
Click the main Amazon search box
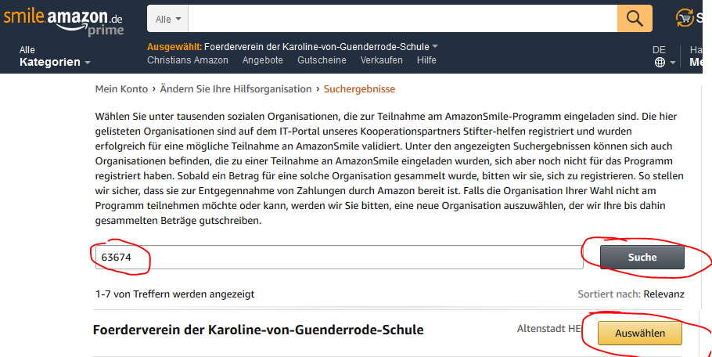click(x=402, y=18)
